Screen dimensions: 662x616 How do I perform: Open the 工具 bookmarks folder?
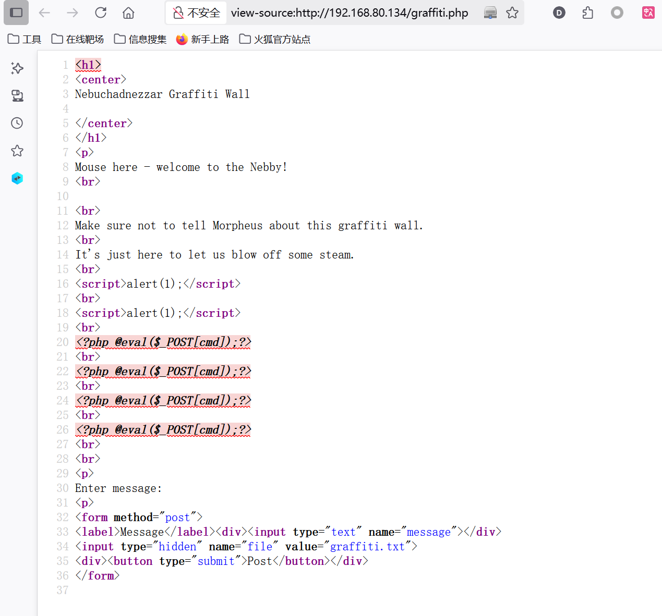tap(25, 39)
